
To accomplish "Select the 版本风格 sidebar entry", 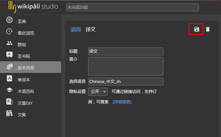I will tap(31, 67).
